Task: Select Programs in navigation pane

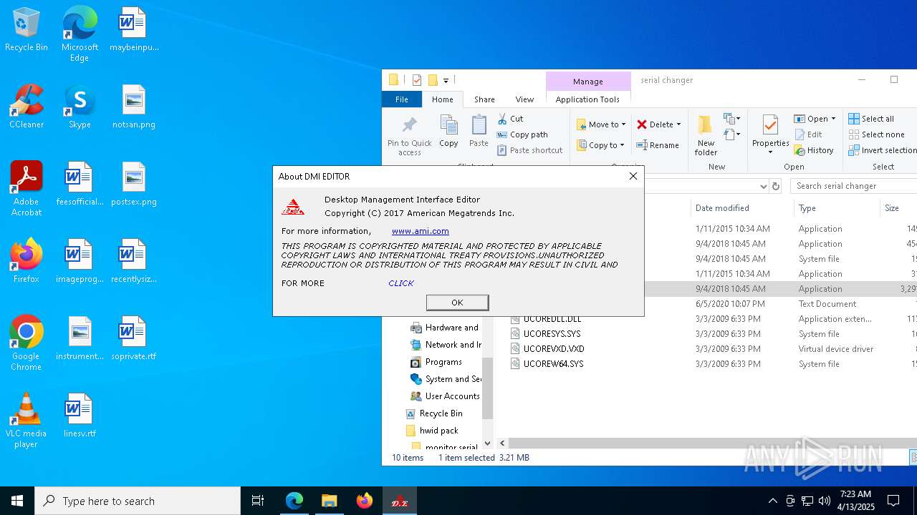Action: [x=436, y=362]
